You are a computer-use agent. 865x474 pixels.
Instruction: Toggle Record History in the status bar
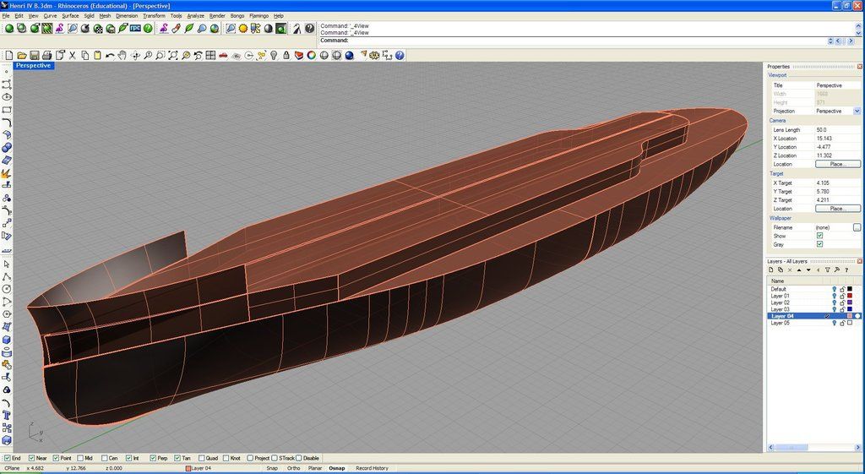tap(372, 468)
